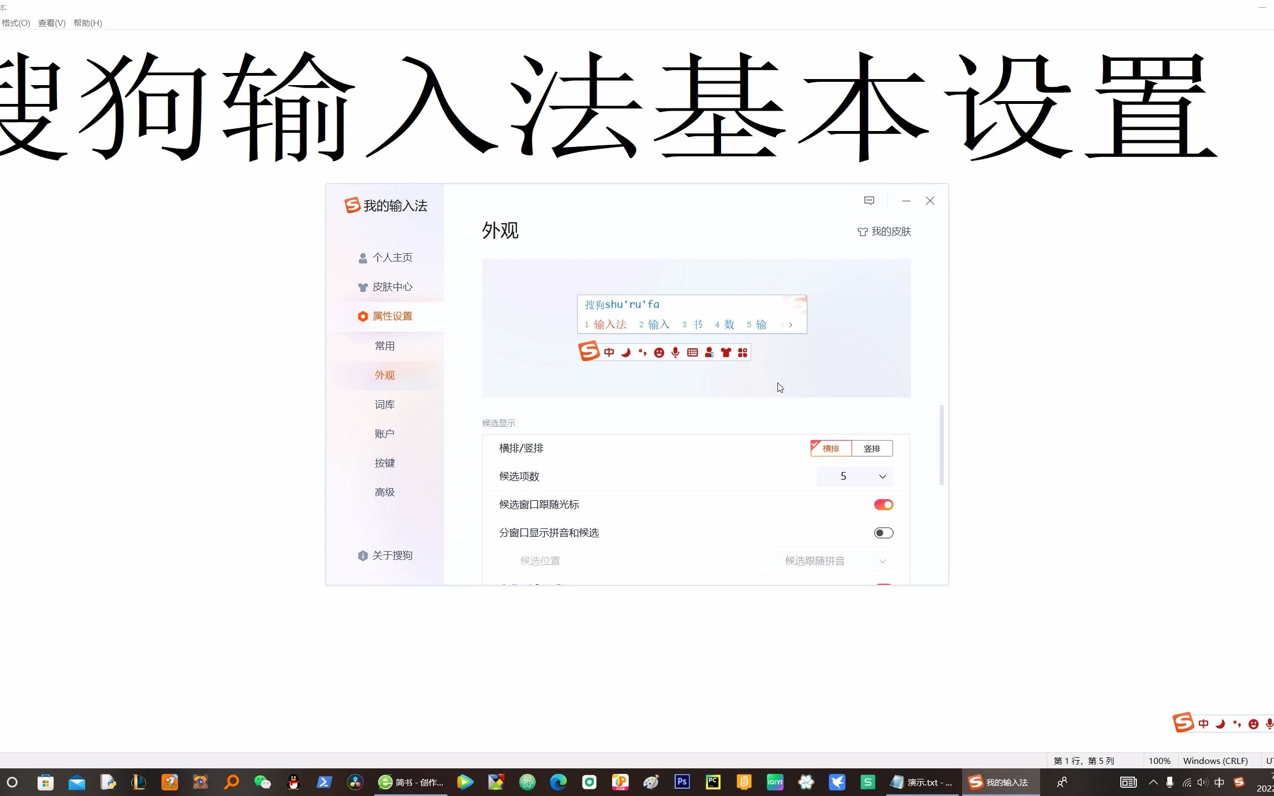
Task: Select the 横排 horizontal layout option
Action: (831, 448)
